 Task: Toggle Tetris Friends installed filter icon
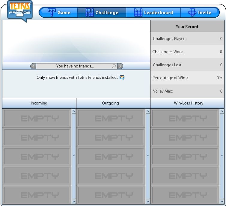122,77
